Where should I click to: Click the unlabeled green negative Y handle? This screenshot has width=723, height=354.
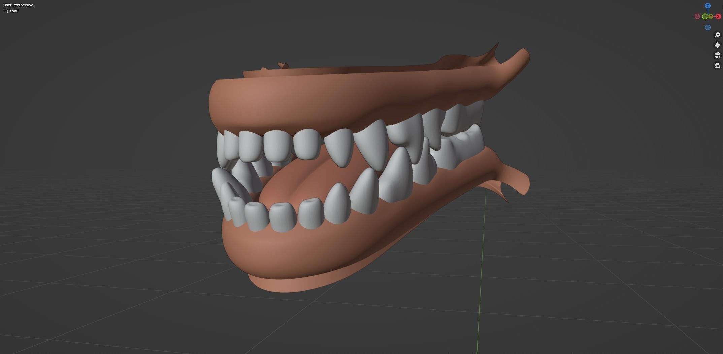click(x=705, y=16)
